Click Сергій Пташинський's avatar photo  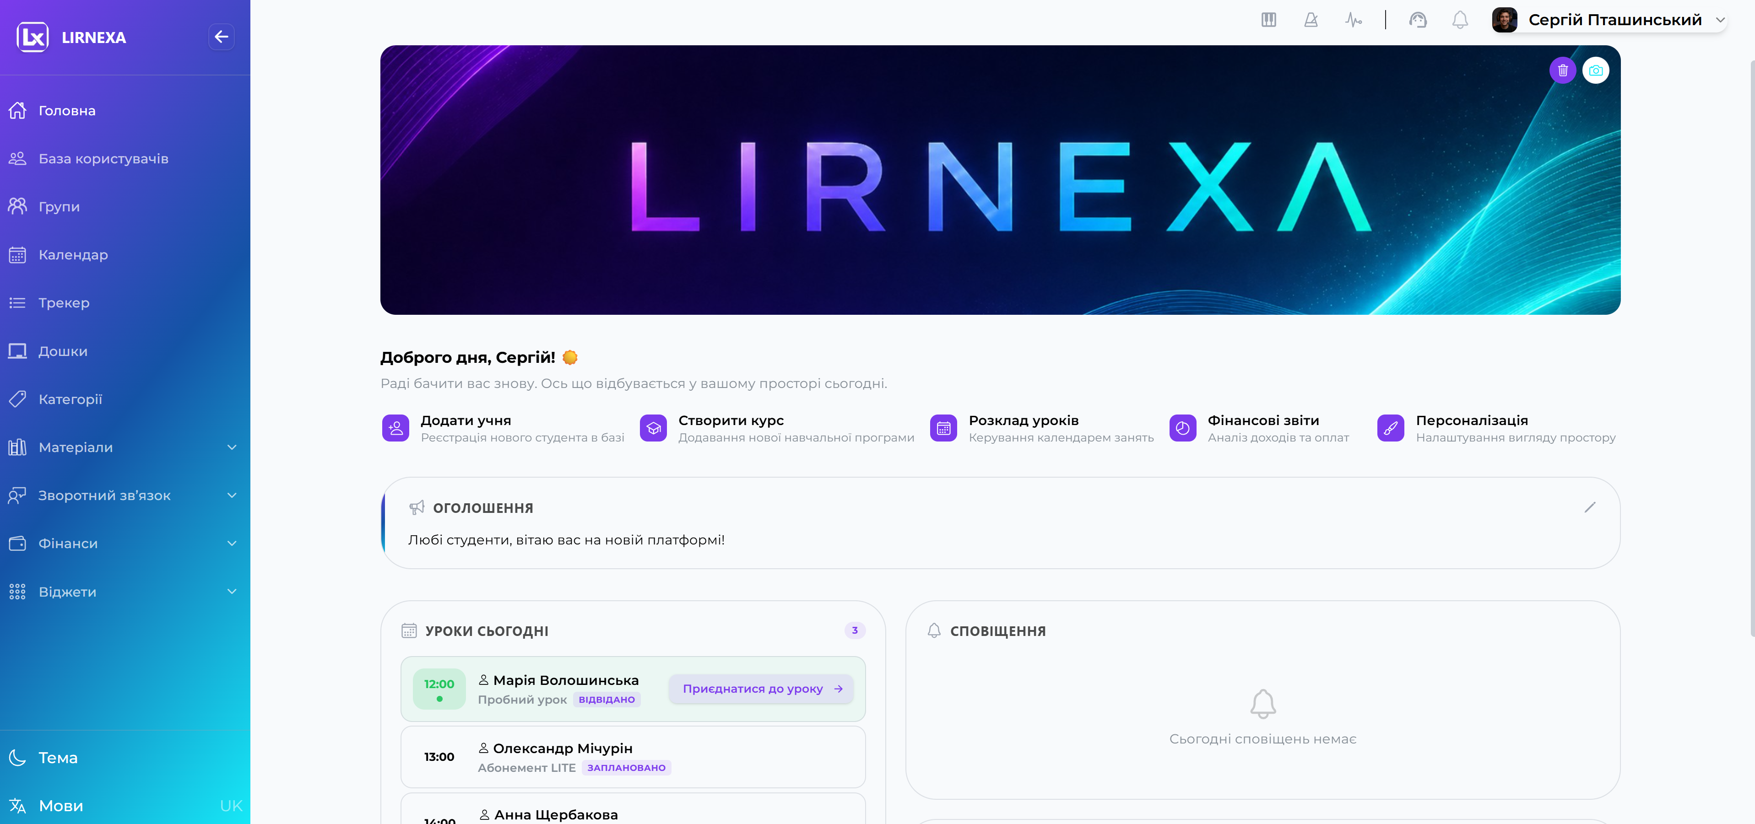(x=1504, y=20)
